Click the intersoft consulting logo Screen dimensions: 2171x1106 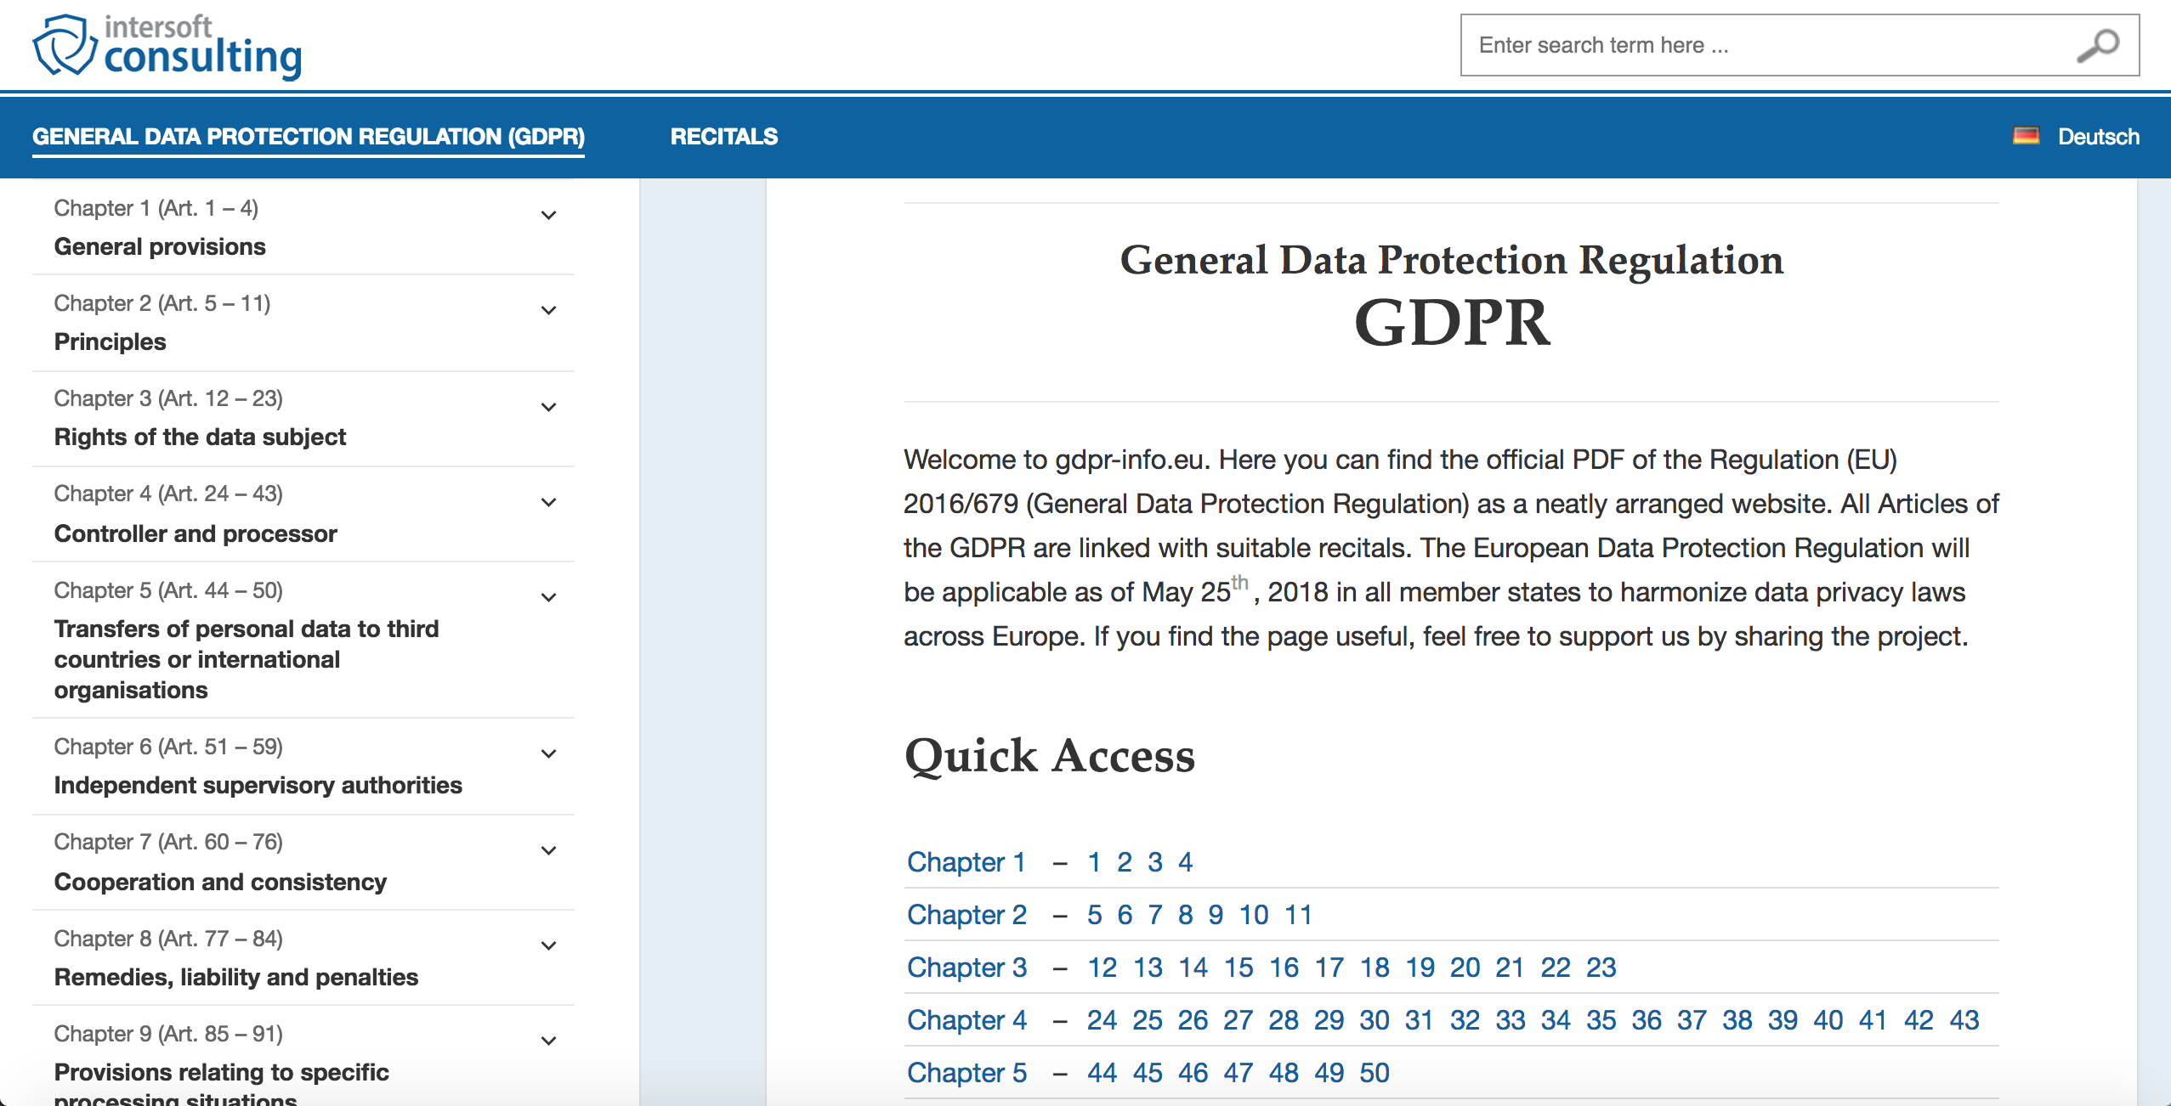167,46
